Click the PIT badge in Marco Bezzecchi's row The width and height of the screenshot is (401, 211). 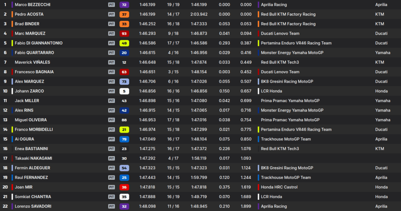tap(112, 5)
